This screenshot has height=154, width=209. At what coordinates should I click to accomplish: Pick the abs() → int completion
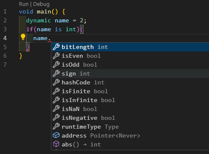[130, 144]
